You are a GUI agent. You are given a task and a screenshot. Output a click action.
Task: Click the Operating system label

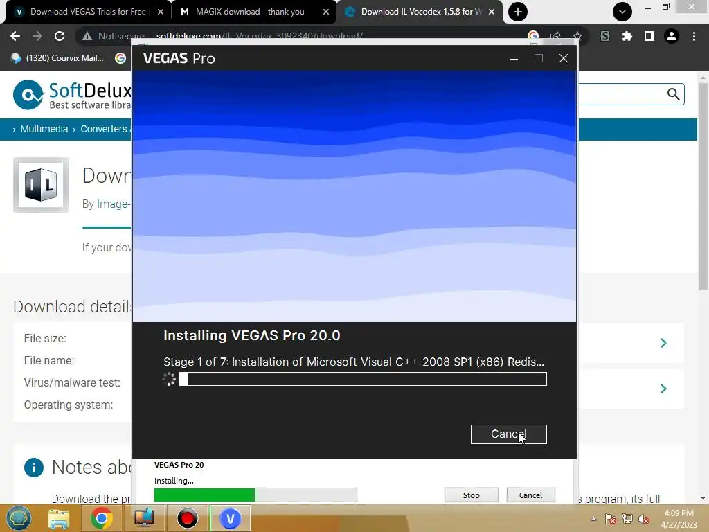pyautogui.click(x=69, y=405)
